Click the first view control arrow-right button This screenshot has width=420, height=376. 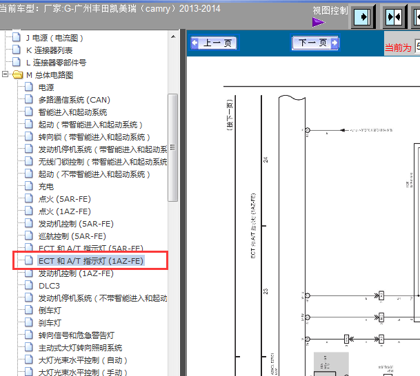pos(362,17)
